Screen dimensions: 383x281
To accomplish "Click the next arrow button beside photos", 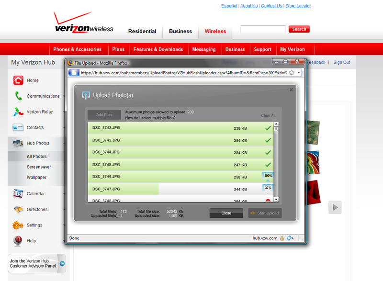I will click(x=335, y=207).
